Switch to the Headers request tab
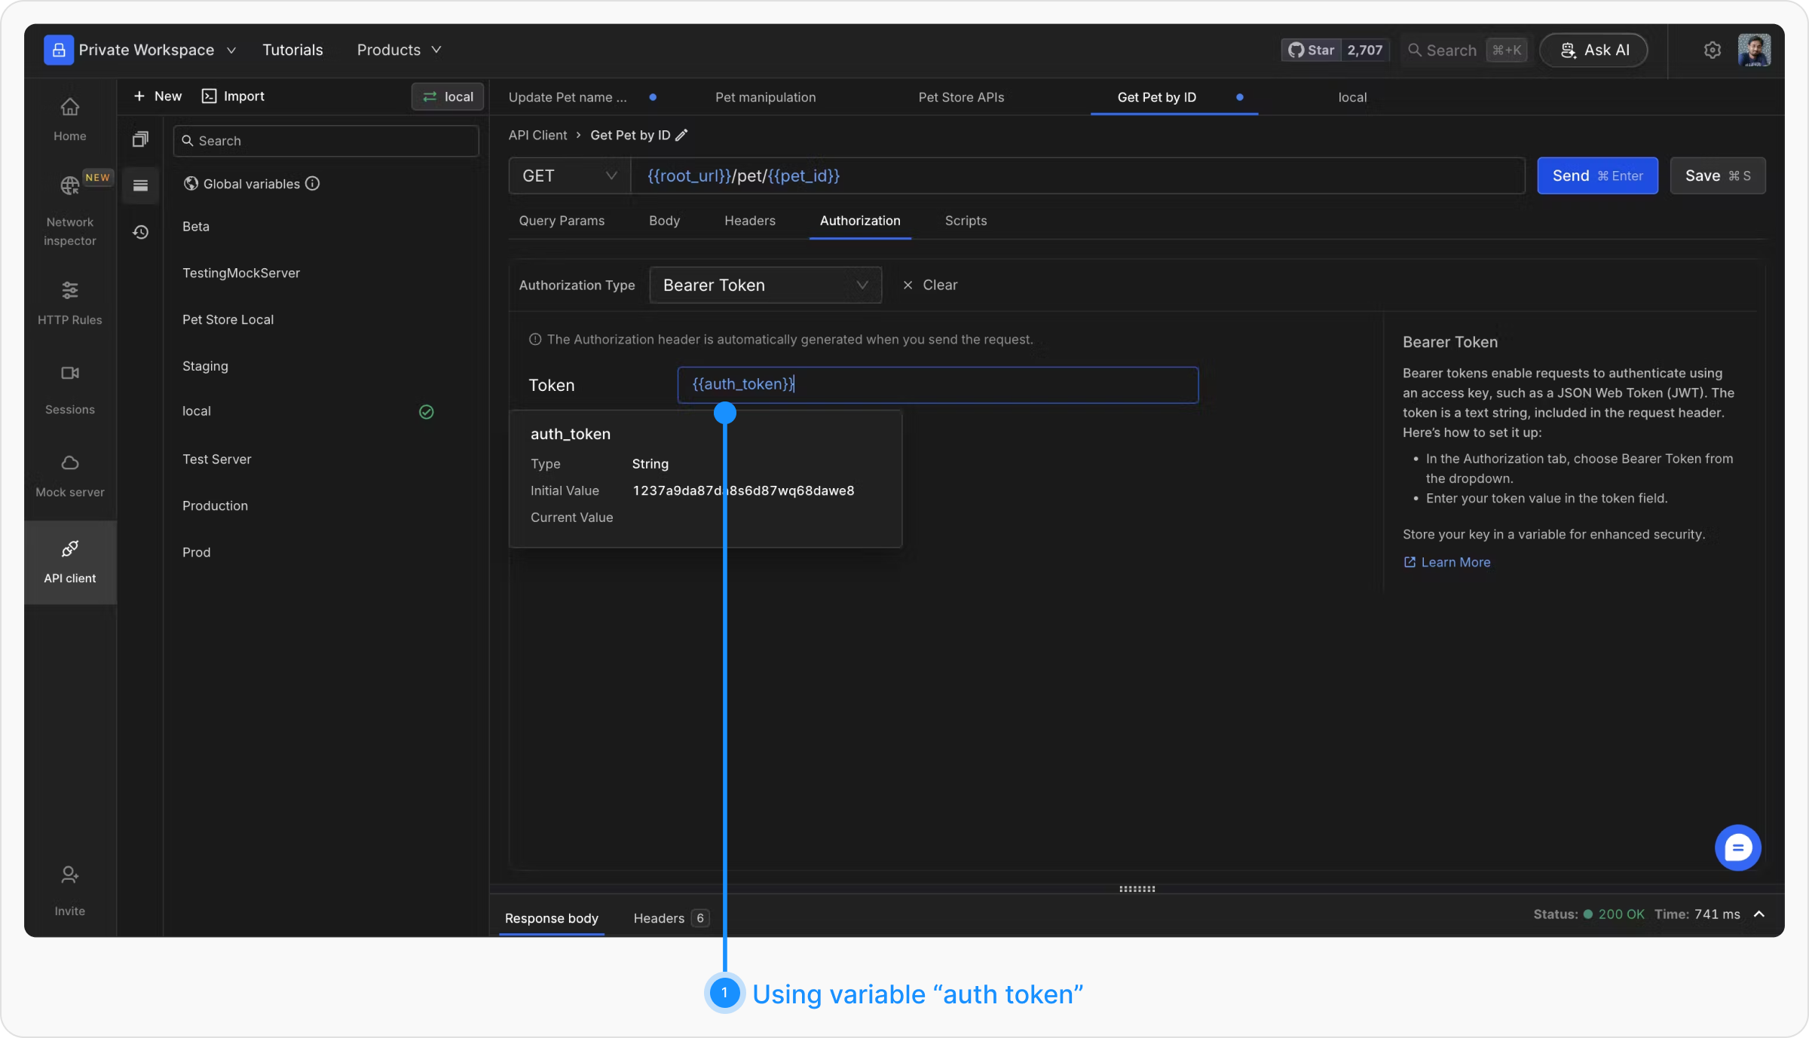Viewport: 1809px width, 1038px height. [x=749, y=221]
